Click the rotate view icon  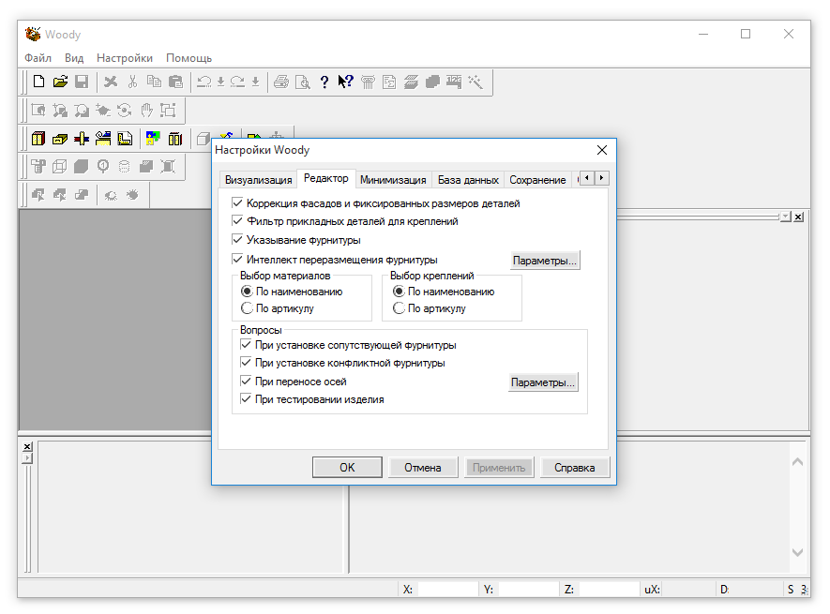click(125, 110)
